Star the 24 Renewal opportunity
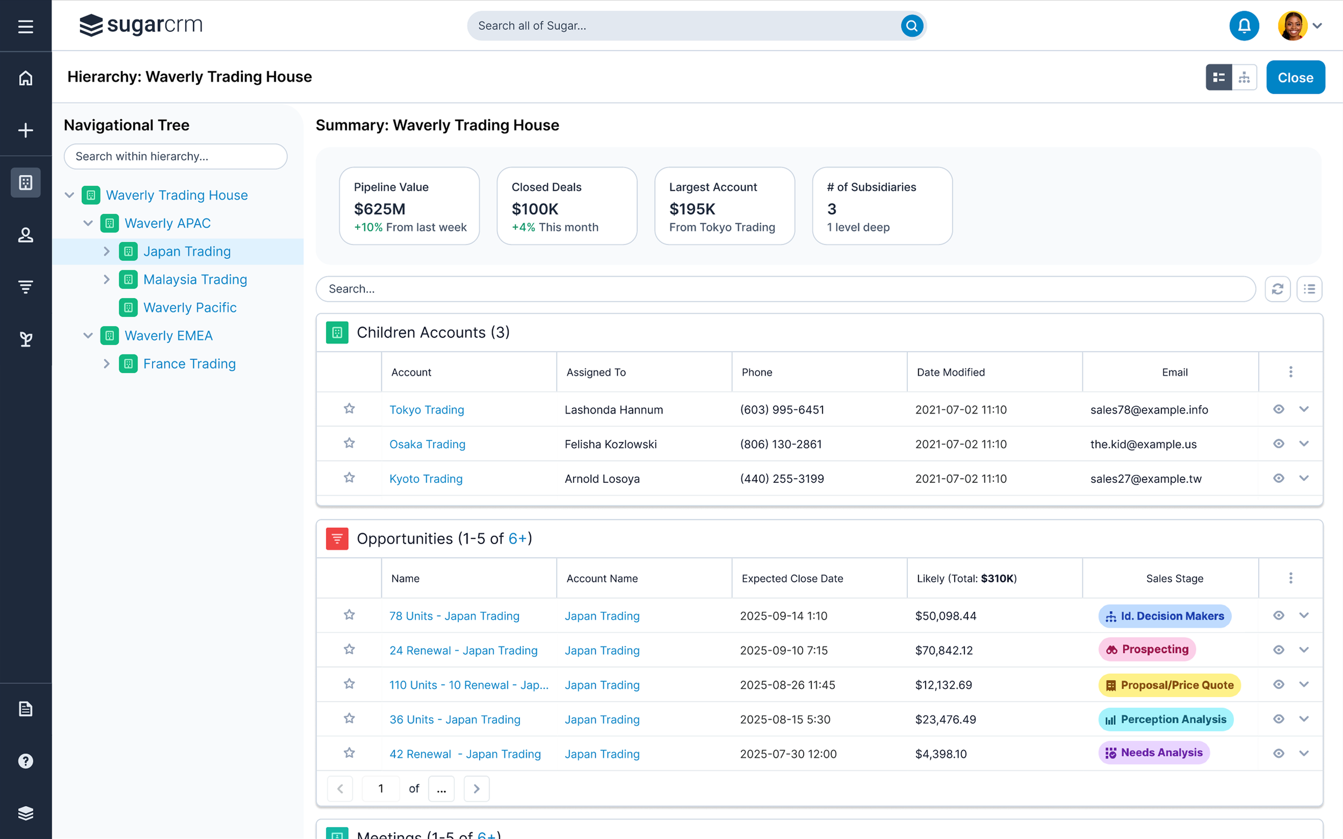 tap(349, 649)
